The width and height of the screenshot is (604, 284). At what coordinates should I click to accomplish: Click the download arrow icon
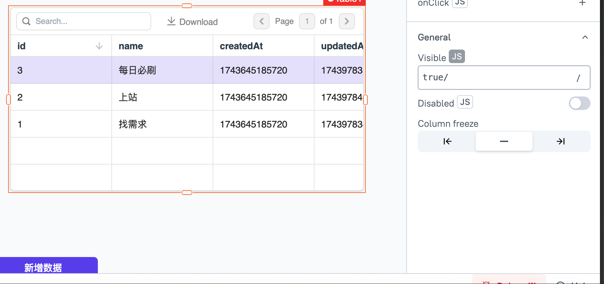point(171,21)
